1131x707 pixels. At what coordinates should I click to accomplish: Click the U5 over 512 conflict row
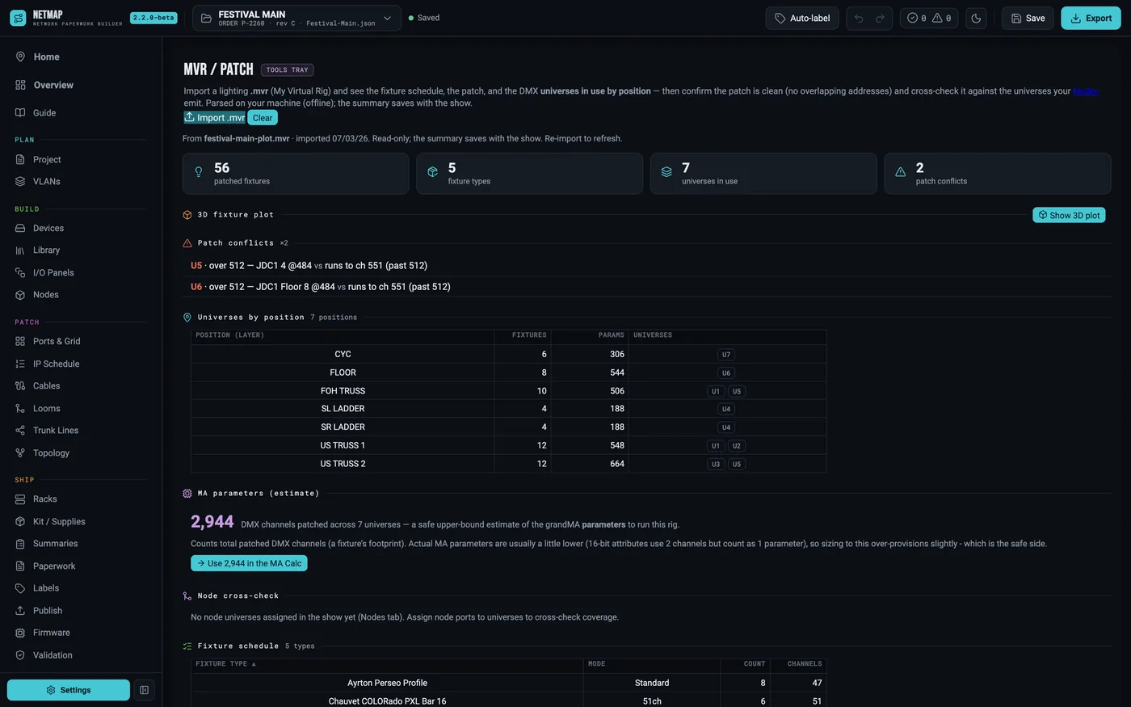pos(646,265)
